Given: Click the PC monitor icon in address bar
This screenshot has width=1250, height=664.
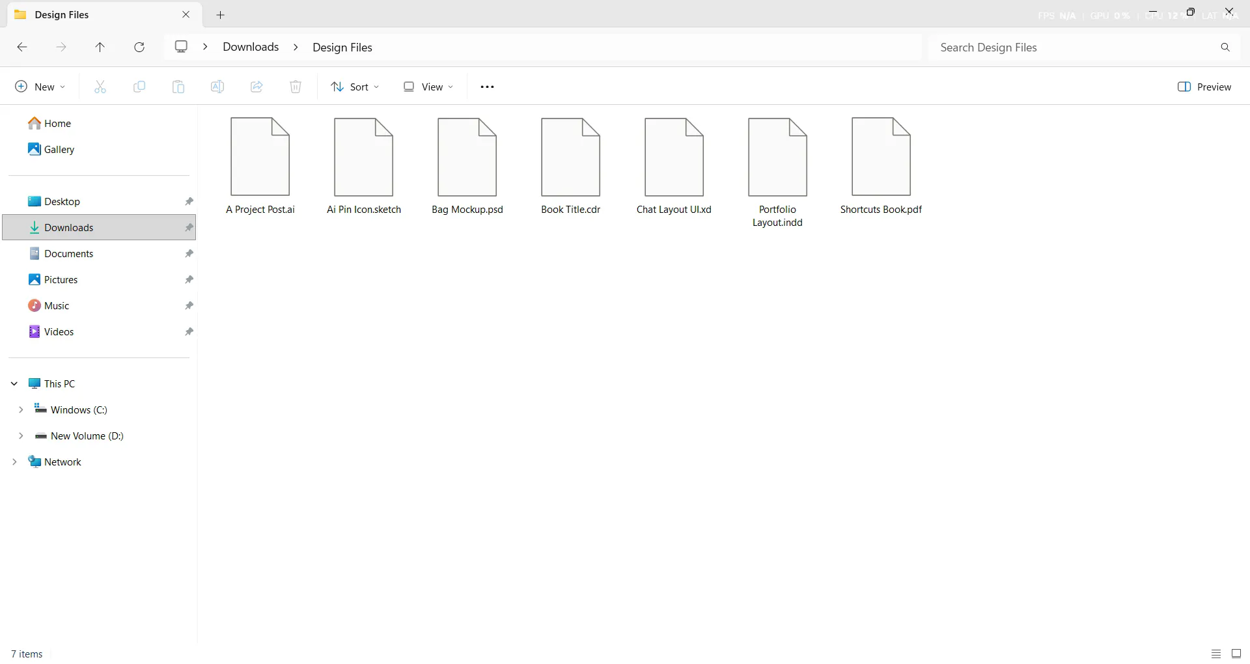Looking at the screenshot, I should [181, 47].
